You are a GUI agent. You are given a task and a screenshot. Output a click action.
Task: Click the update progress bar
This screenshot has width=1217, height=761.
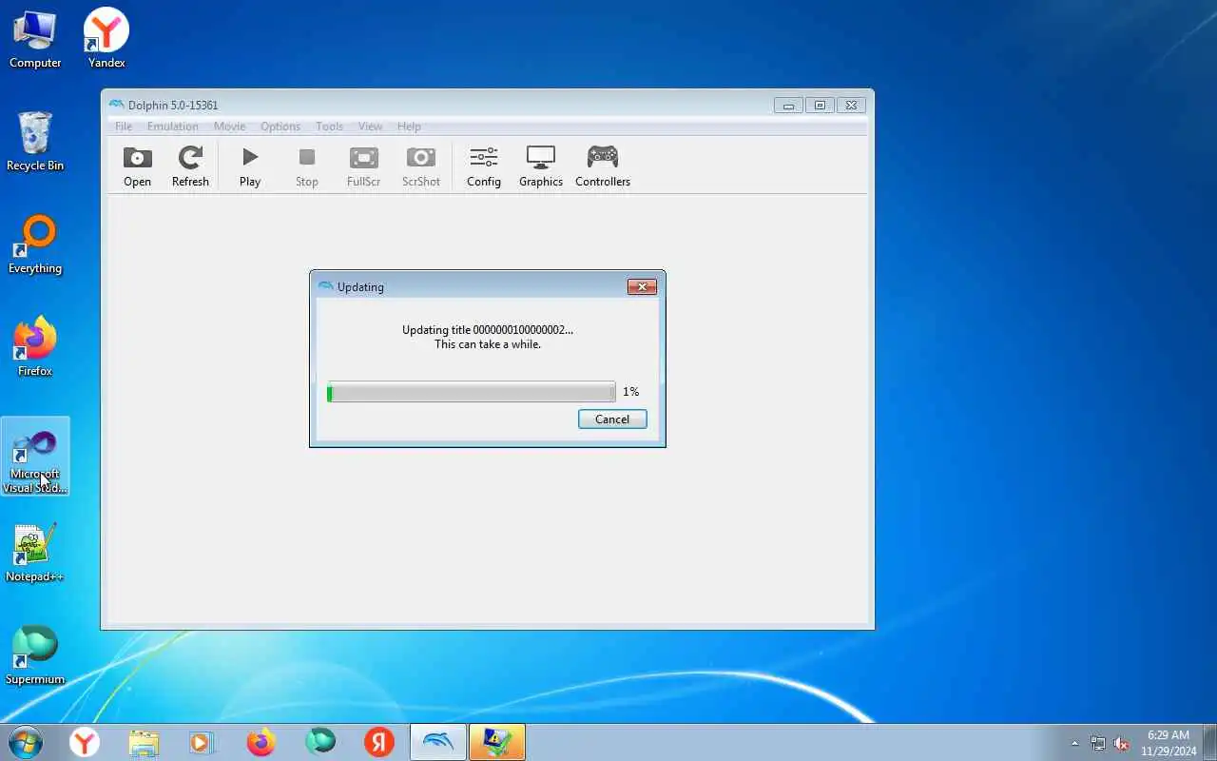click(x=472, y=392)
